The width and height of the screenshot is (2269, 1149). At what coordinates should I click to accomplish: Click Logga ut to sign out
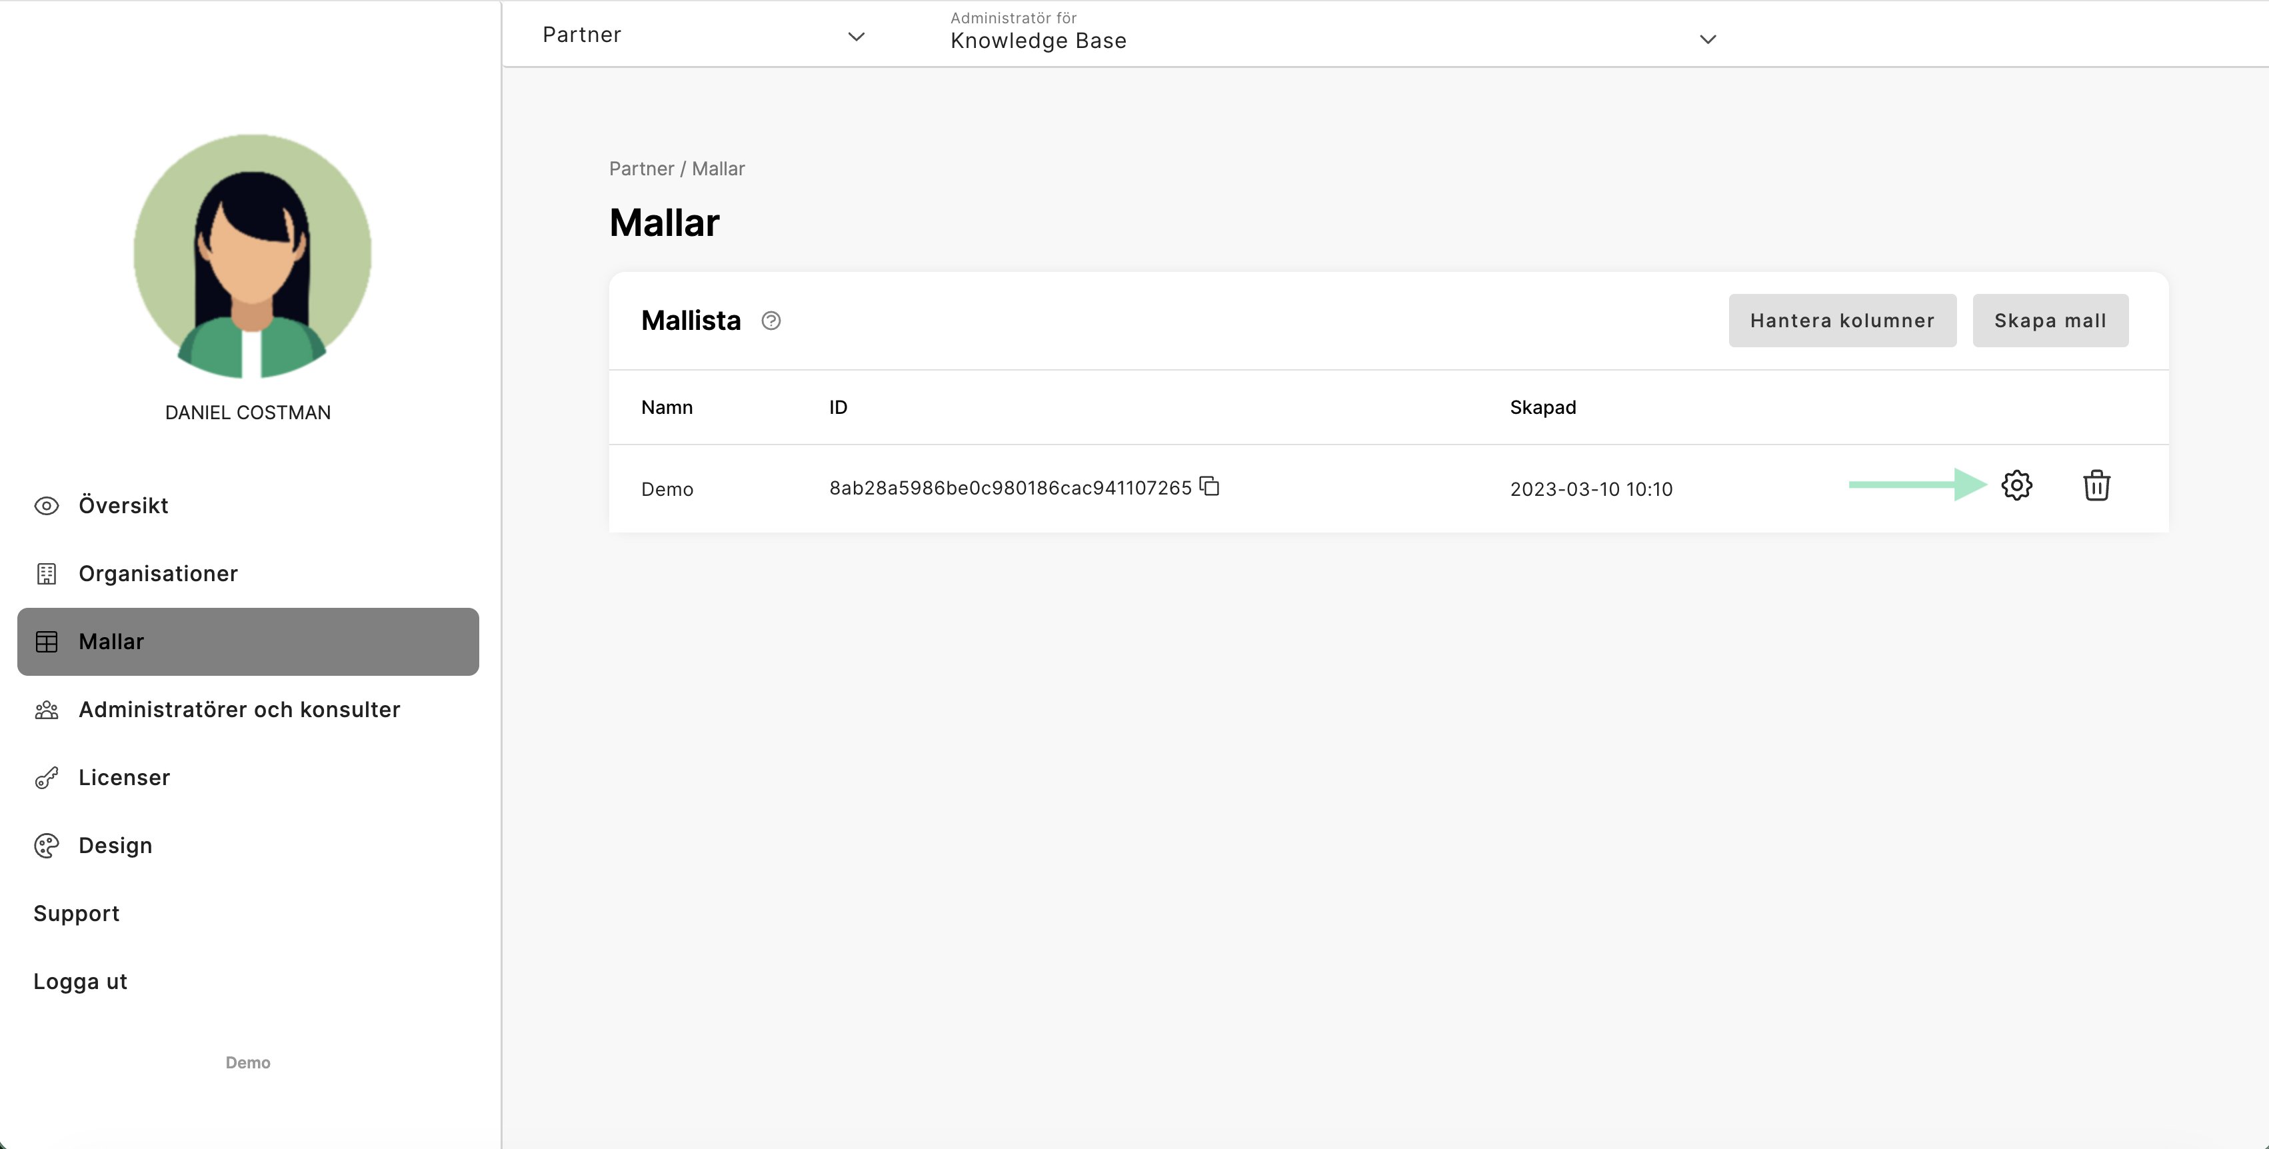[80, 982]
